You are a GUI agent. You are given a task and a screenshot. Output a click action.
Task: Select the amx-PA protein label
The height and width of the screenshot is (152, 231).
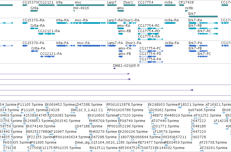pyautogui.click(x=125, y=48)
